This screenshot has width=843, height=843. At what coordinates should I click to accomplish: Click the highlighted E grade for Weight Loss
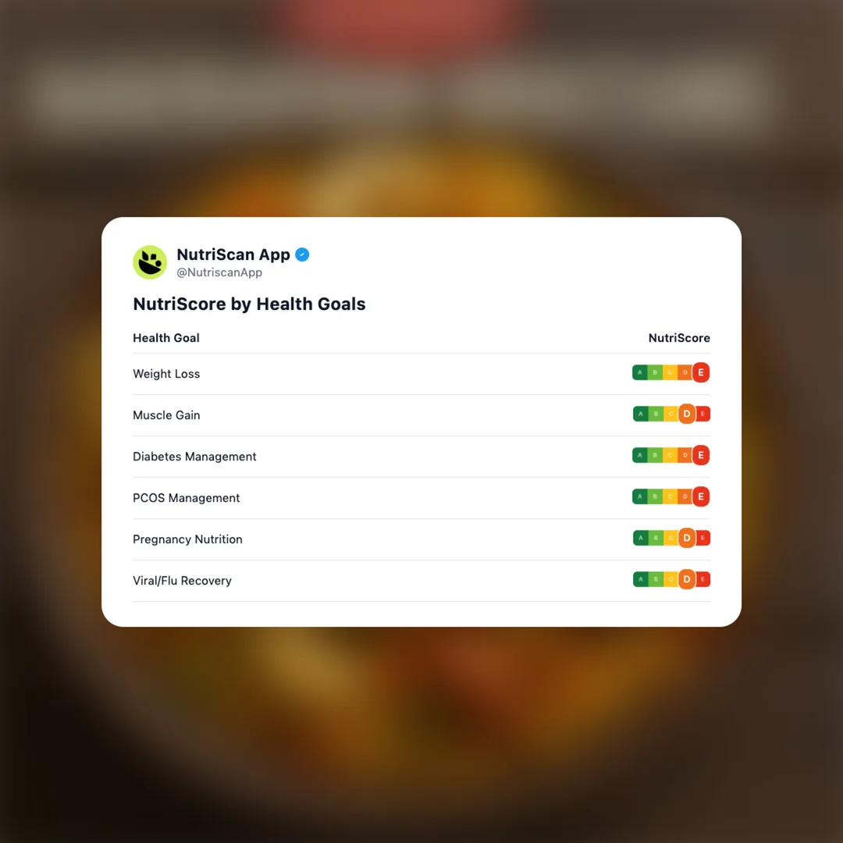701,373
